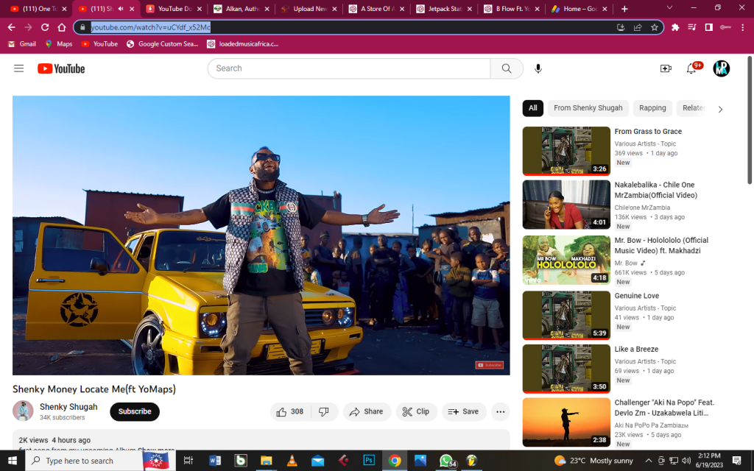Select the All filter chip
The height and width of the screenshot is (471, 754).
pyautogui.click(x=533, y=108)
